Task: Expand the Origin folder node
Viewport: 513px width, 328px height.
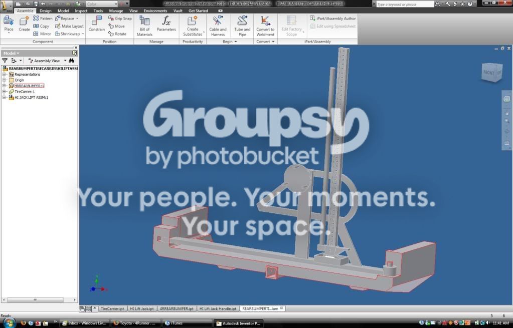Action: 5,80
